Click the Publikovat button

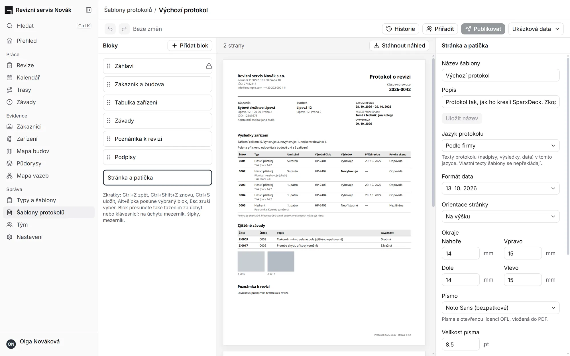point(483,29)
